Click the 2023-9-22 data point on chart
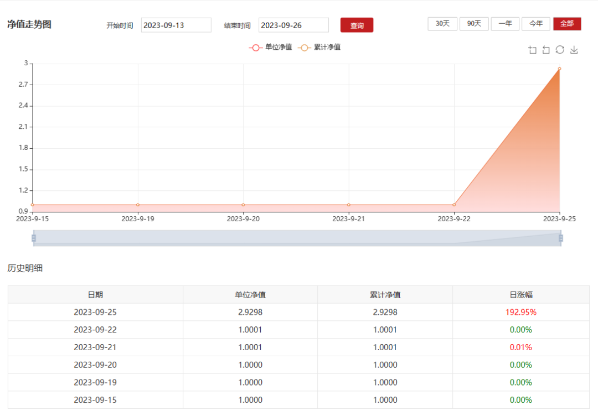This screenshot has width=598, height=416. pos(454,205)
